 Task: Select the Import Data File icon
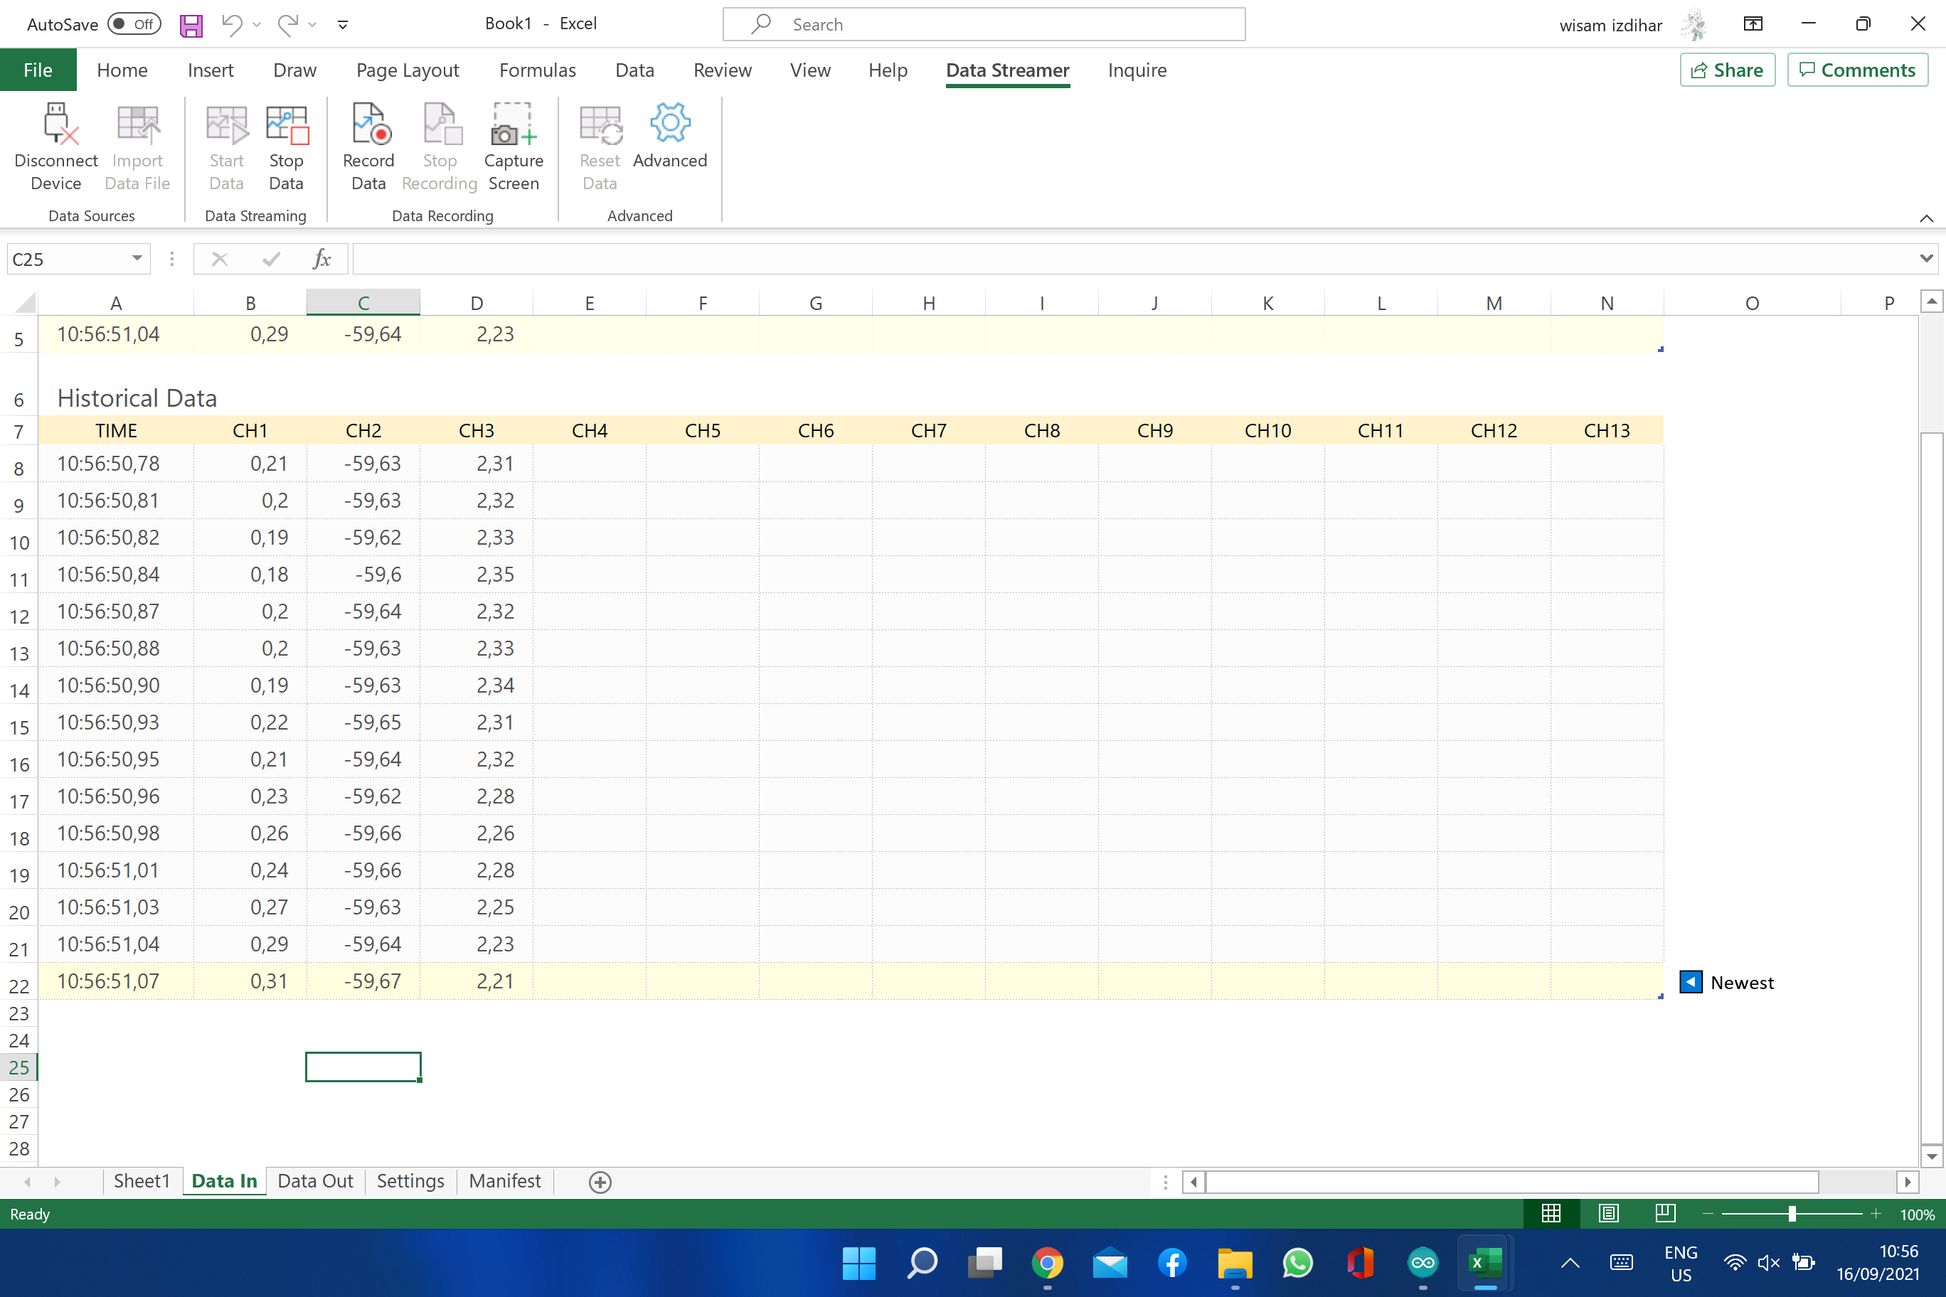137,124
